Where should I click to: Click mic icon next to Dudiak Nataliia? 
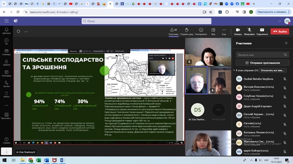point(285,79)
